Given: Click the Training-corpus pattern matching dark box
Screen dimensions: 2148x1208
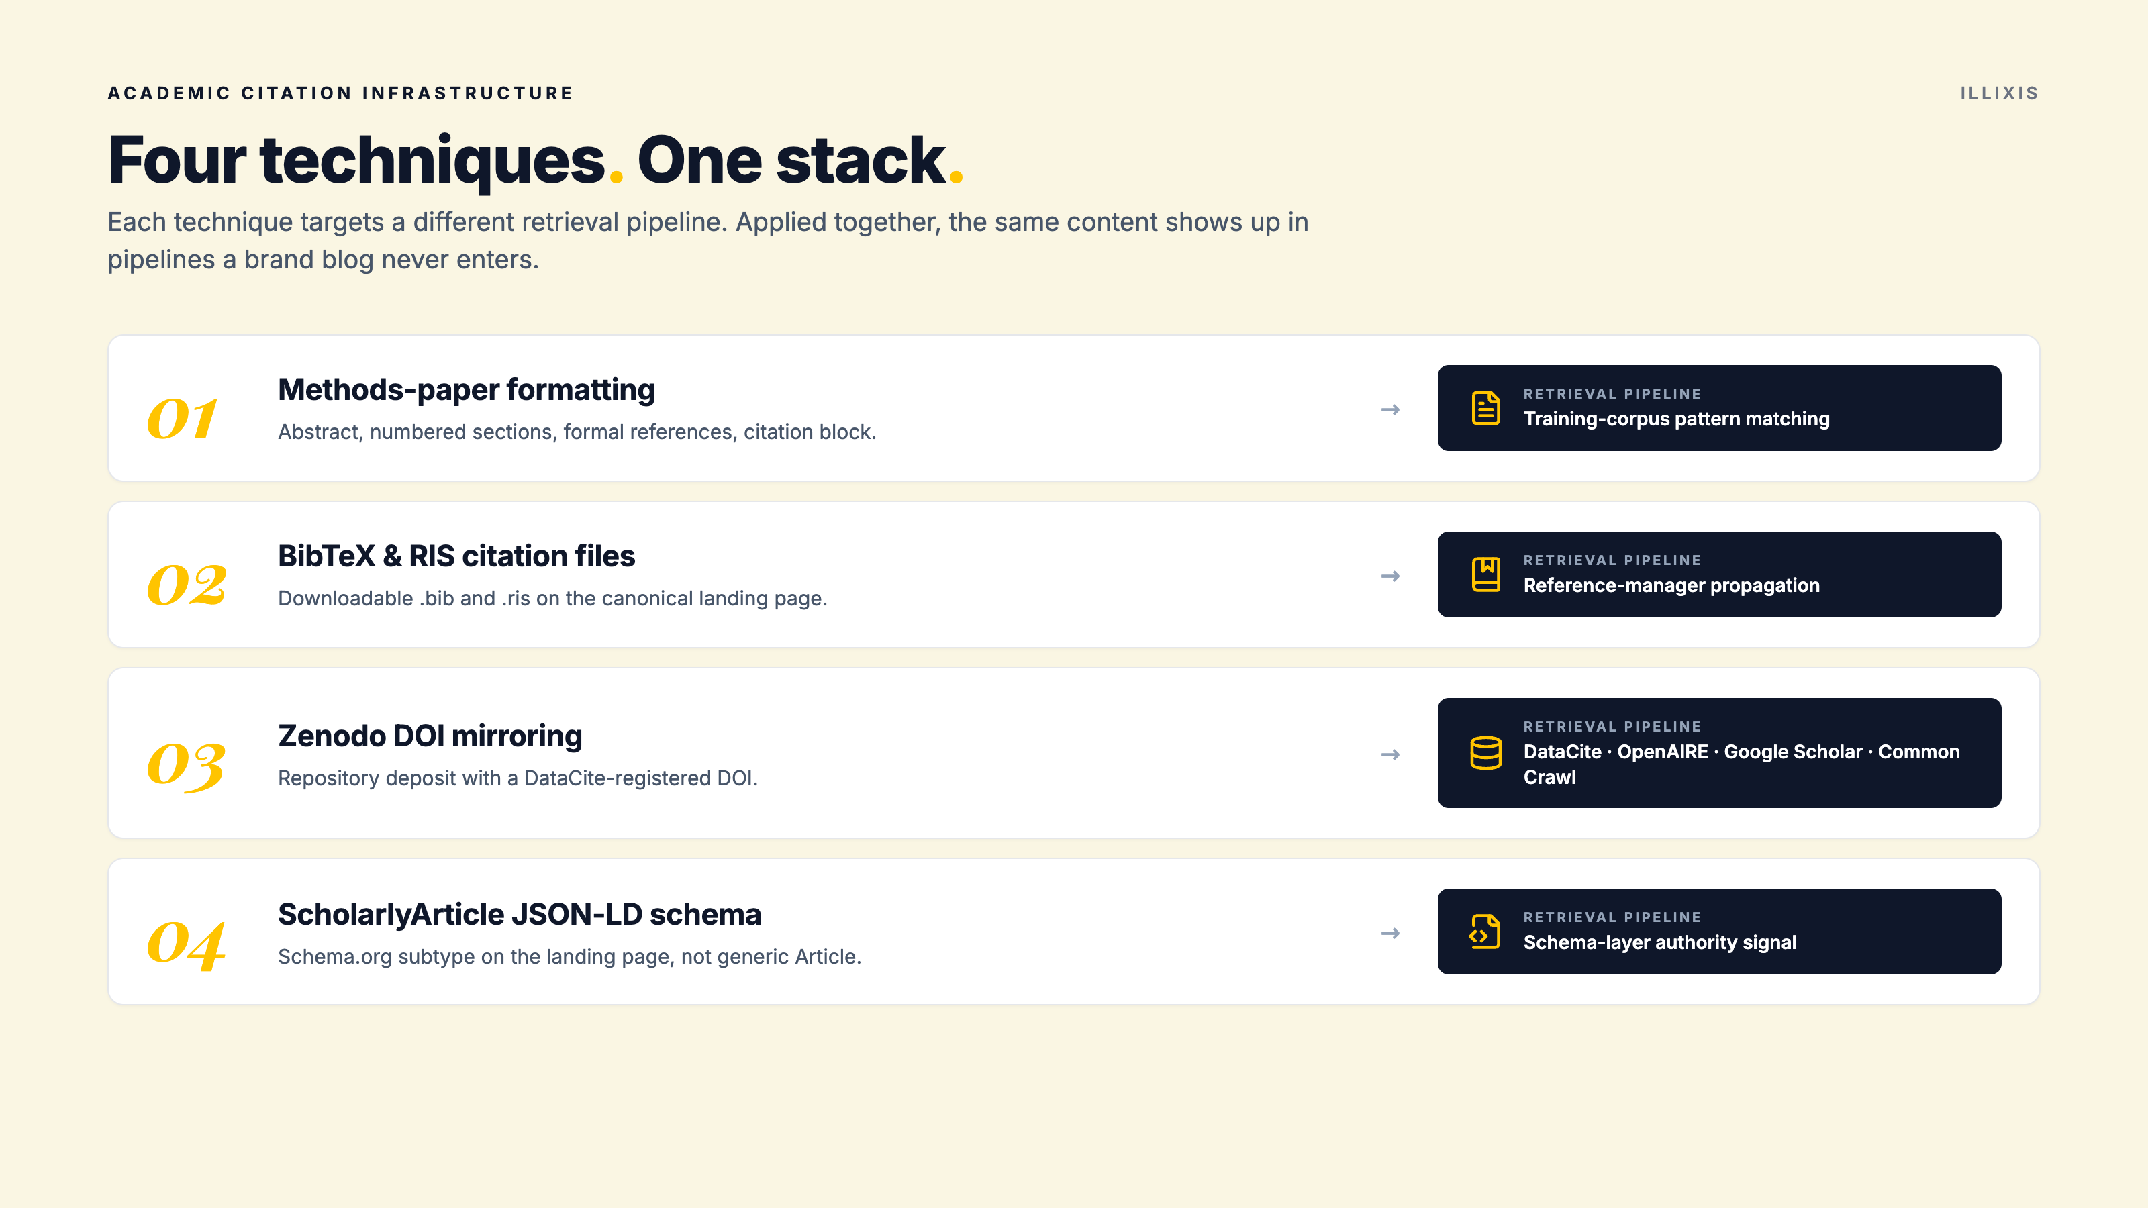Looking at the screenshot, I should pyautogui.click(x=1718, y=407).
